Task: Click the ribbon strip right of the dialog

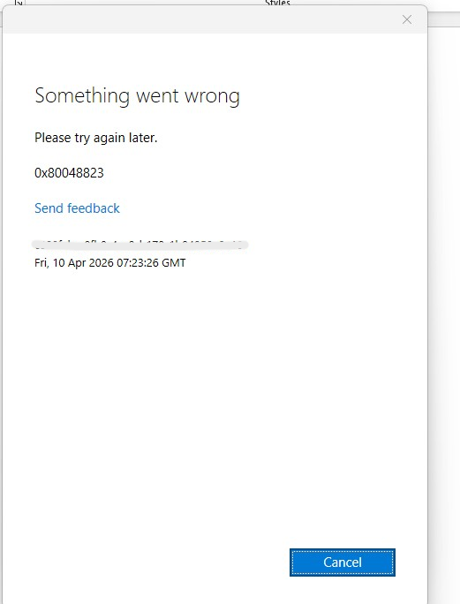Action: tap(444, 19)
